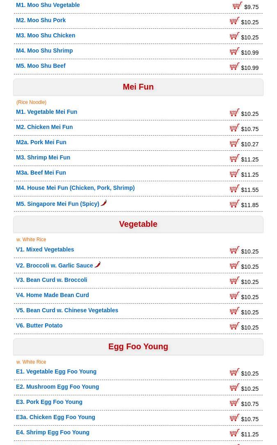Add Butter Potato to the cart
Viewport: 277px width, 445px height.
[234, 326]
